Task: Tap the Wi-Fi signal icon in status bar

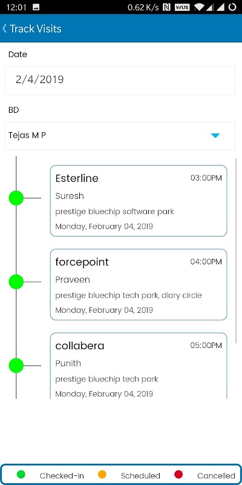Action: click(200, 7)
